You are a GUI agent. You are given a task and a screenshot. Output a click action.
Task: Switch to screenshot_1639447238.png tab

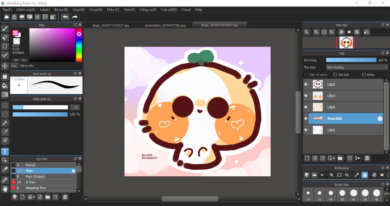coord(165,26)
